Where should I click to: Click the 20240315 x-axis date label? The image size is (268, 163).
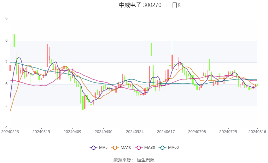point(41,132)
